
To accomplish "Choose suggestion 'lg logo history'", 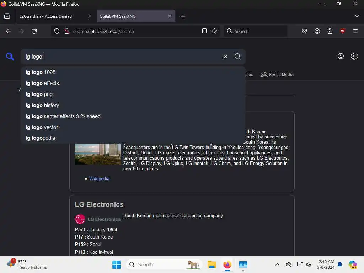I will [133, 105].
